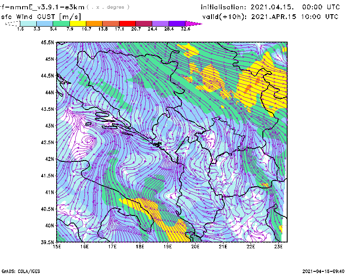Image resolution: width=354 pixels, height=274 pixels.
Task: Choose the crimson legend swatch
Action: pyautogui.click(x=144, y=23)
